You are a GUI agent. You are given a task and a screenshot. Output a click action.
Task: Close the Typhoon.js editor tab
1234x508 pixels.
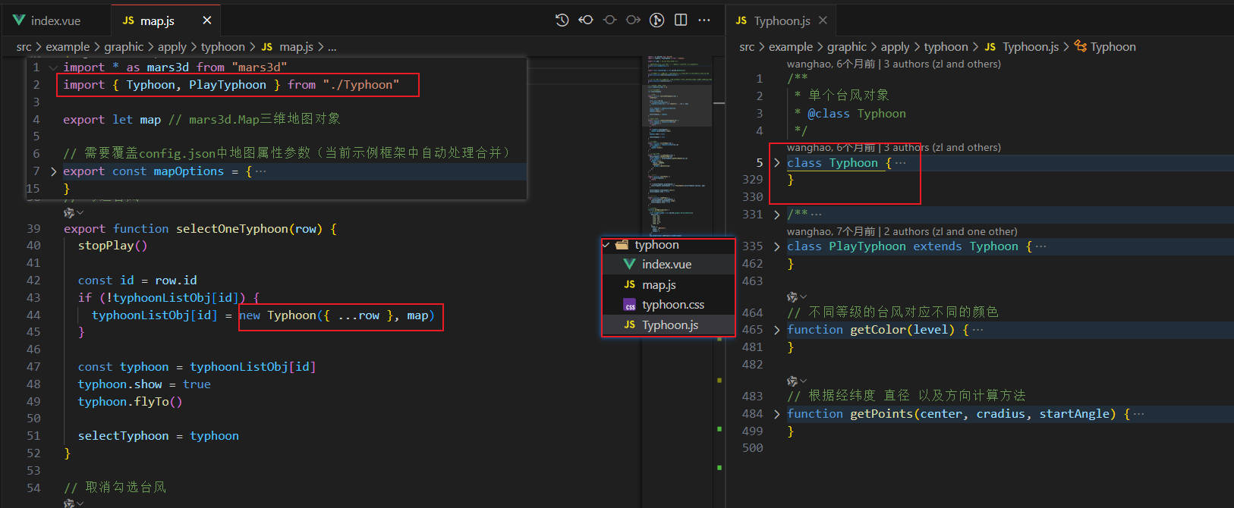(823, 20)
